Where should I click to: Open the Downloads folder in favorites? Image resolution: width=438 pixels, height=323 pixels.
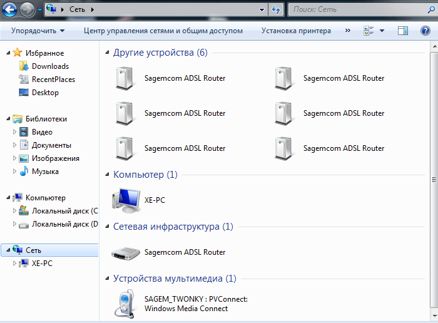[50, 66]
